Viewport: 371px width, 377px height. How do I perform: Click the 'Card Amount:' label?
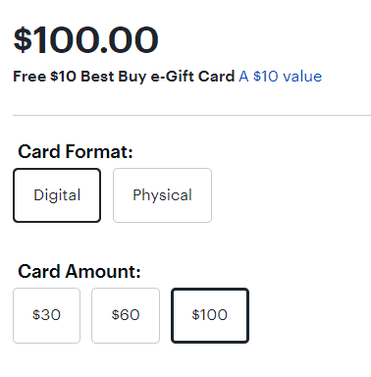[x=79, y=272]
